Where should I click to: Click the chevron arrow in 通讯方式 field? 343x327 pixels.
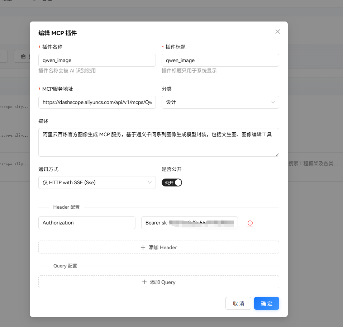(x=150, y=183)
